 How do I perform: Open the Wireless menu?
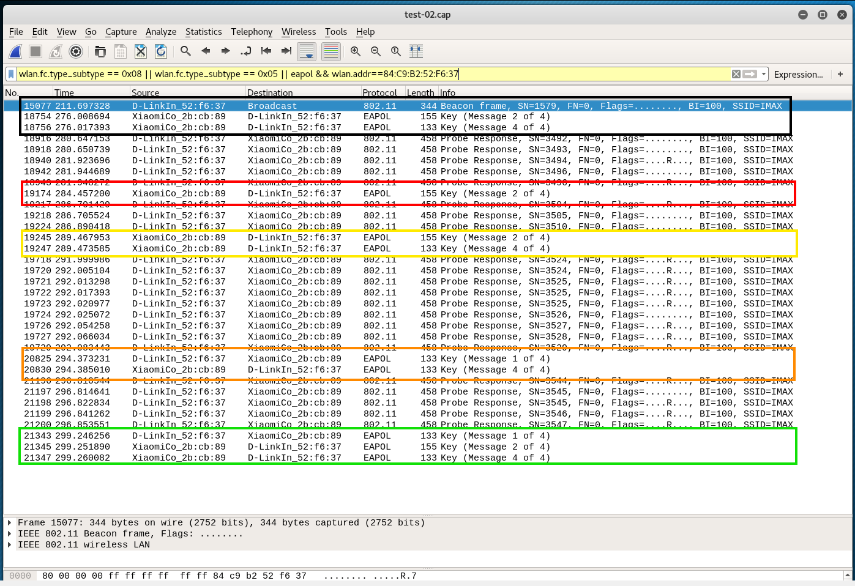(x=299, y=32)
